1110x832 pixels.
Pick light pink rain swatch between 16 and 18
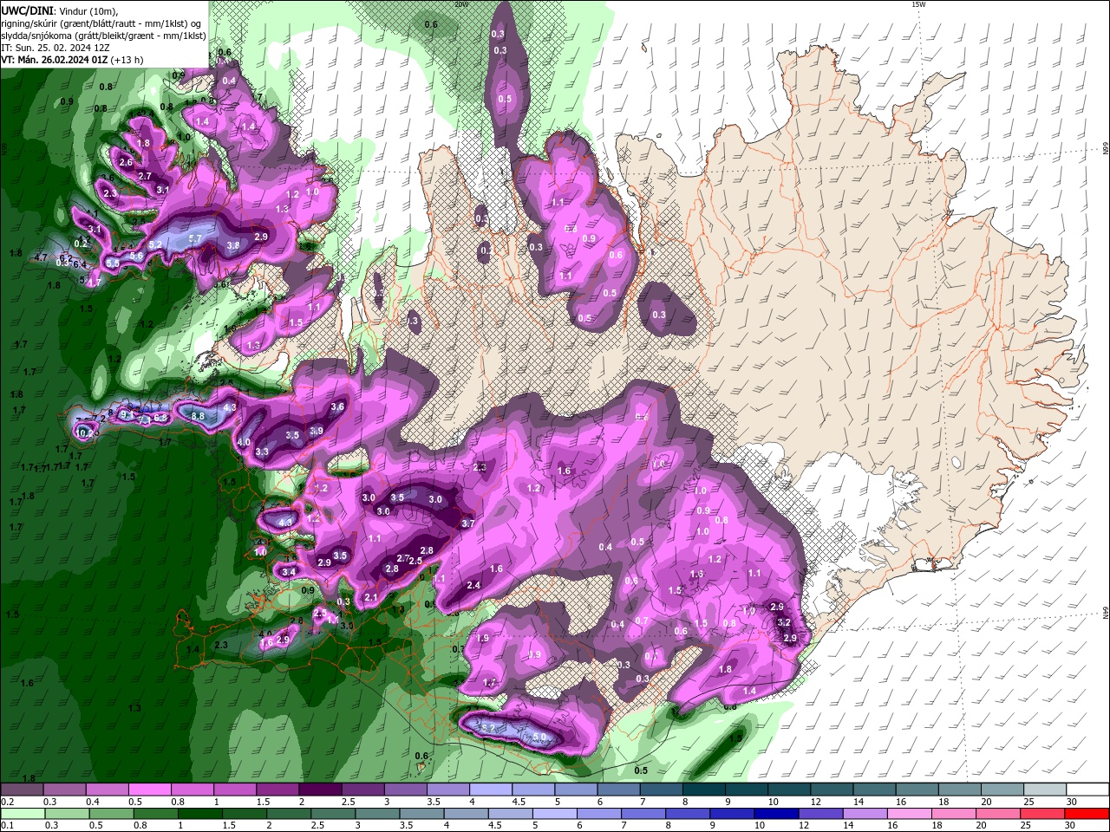(909, 814)
